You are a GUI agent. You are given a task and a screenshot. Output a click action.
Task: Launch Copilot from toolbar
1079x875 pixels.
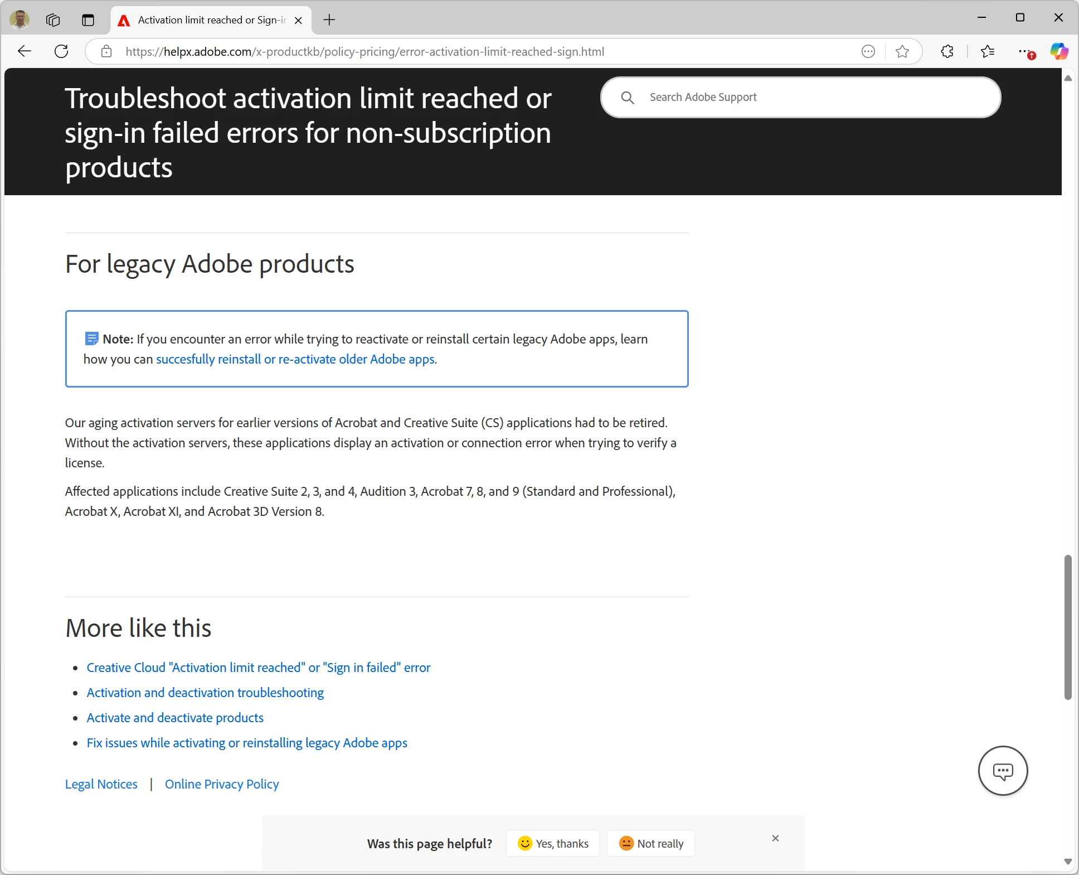(1059, 51)
